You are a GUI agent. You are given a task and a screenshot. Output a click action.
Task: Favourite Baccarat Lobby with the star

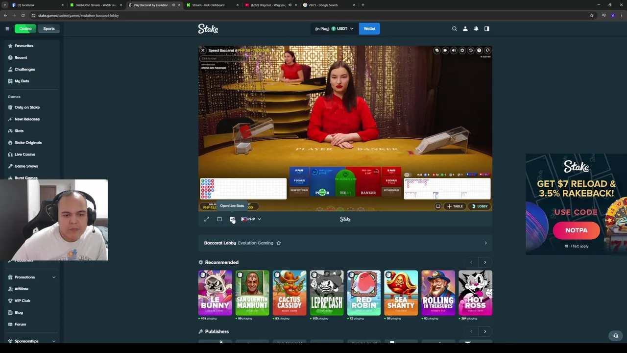(x=279, y=243)
